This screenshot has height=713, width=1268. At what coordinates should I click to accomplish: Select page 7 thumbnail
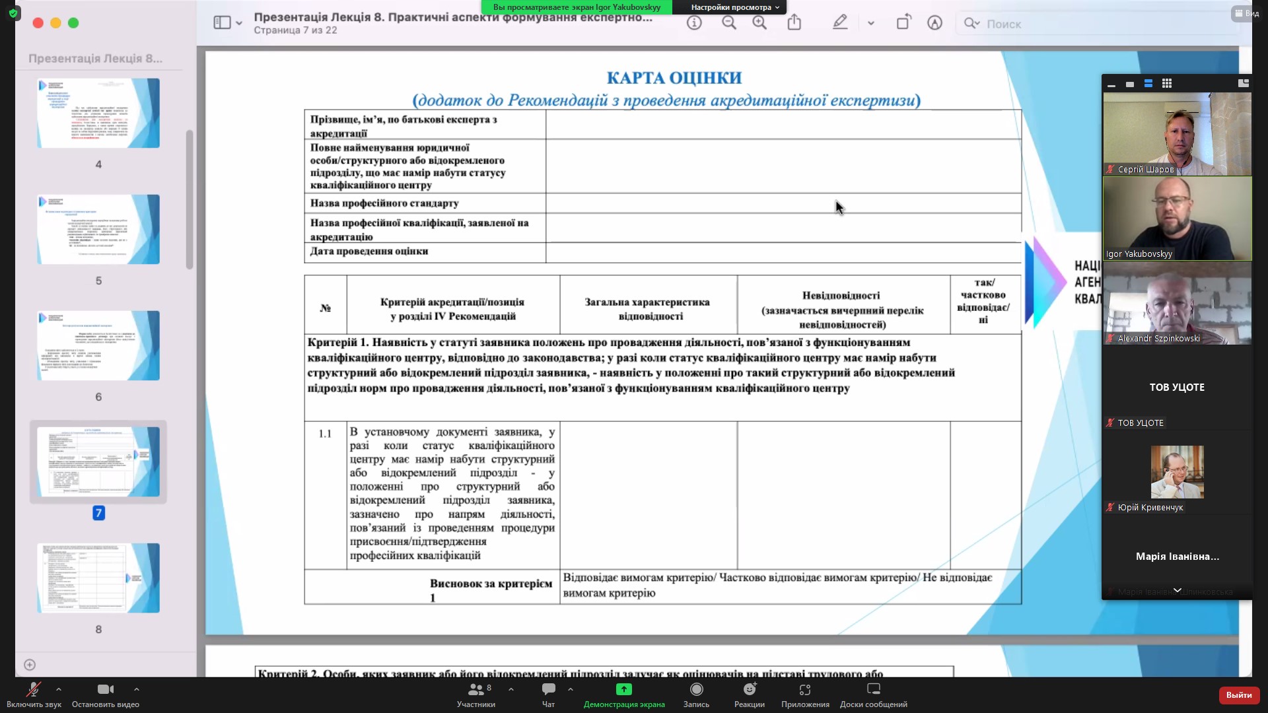click(x=98, y=461)
